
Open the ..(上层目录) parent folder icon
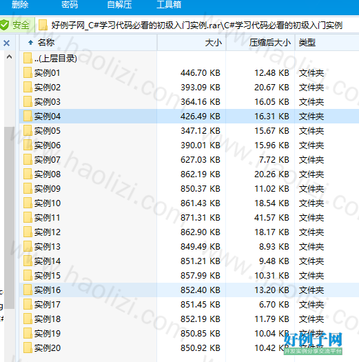[28, 58]
